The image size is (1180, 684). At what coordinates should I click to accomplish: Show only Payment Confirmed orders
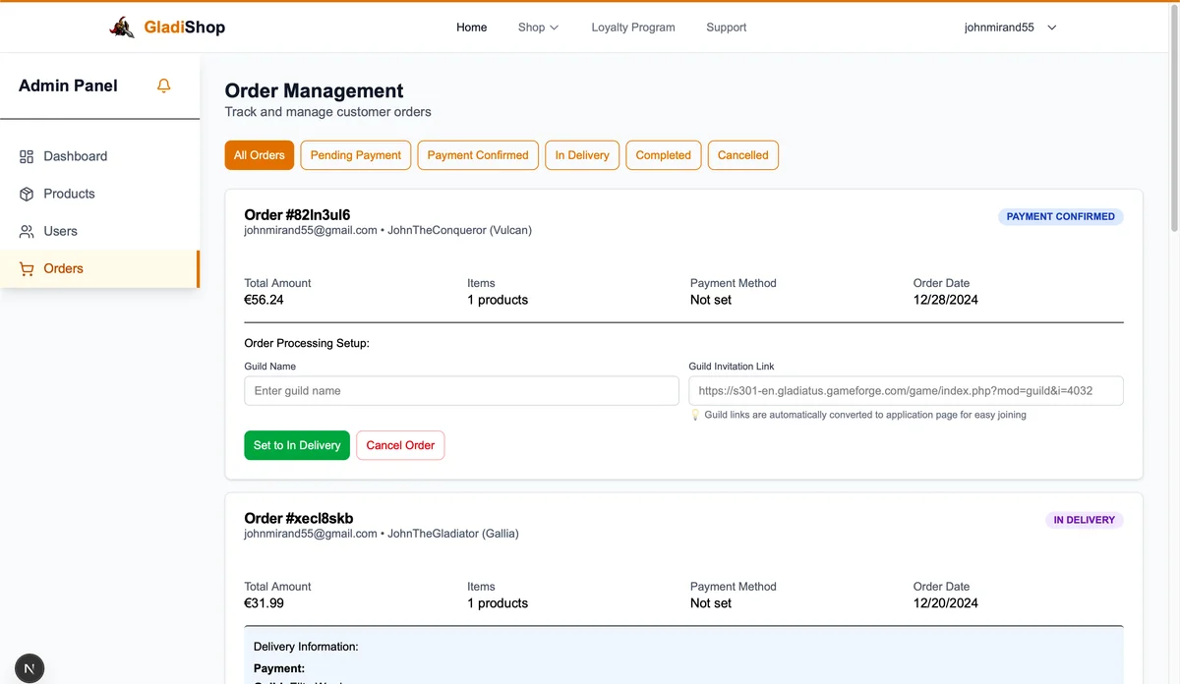pos(478,155)
